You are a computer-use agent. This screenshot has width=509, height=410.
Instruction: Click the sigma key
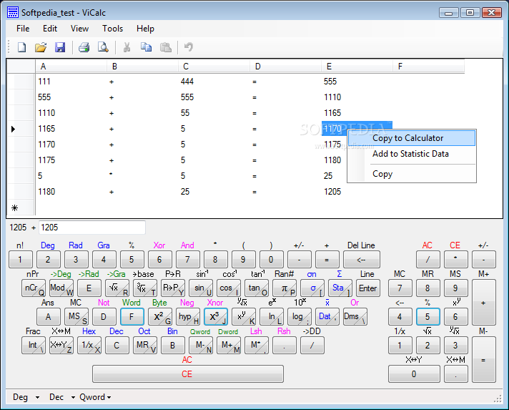(312, 288)
